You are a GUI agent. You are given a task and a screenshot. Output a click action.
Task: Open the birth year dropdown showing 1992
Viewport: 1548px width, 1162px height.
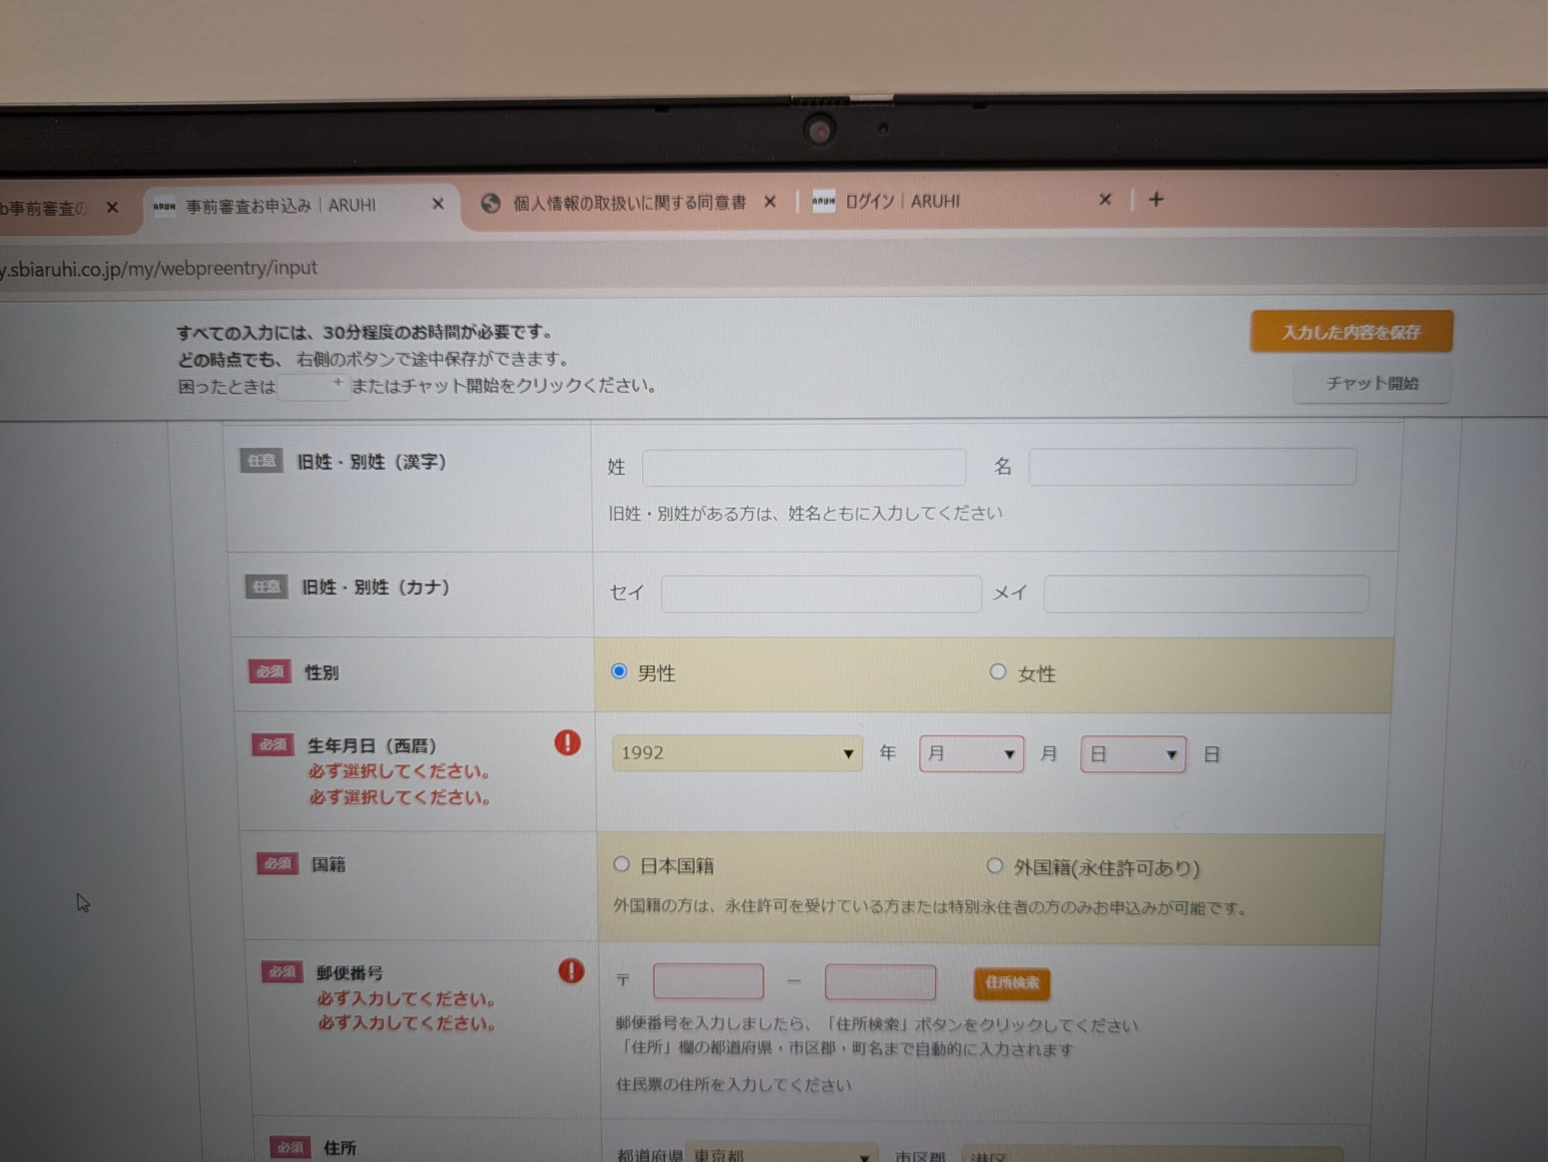point(737,753)
